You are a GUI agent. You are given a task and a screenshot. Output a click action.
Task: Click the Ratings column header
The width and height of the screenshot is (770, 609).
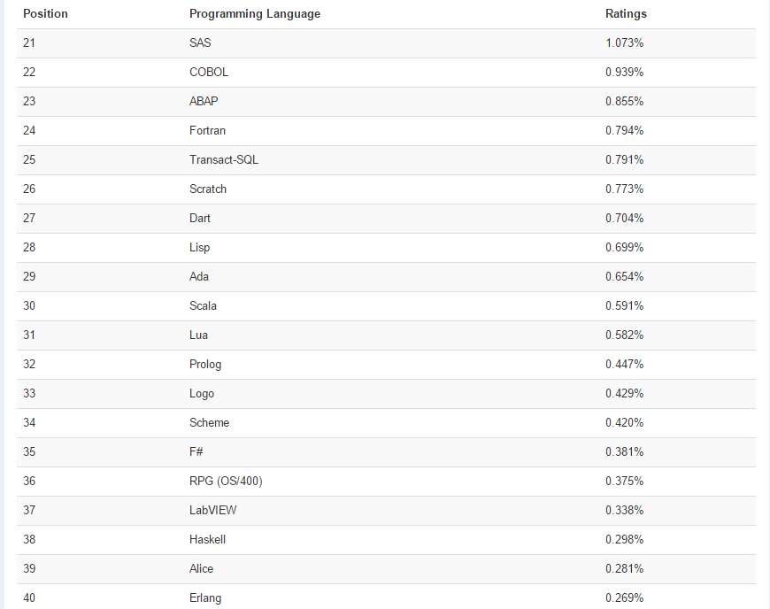pyautogui.click(x=626, y=14)
